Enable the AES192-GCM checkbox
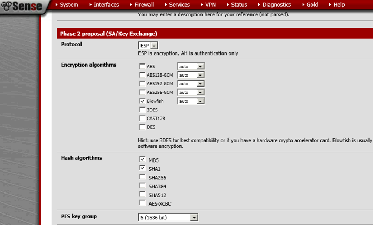373x225 pixels. (142, 84)
